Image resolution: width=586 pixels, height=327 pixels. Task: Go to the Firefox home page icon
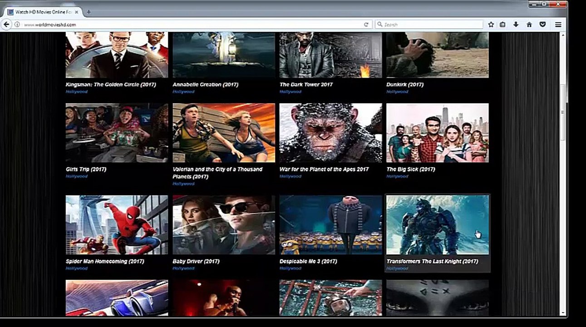529,25
